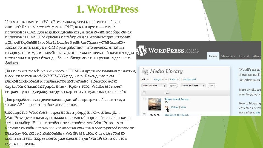Click Delete under Tybee Island Sunset
This screenshot has width=263, height=148.
coord(175,107)
